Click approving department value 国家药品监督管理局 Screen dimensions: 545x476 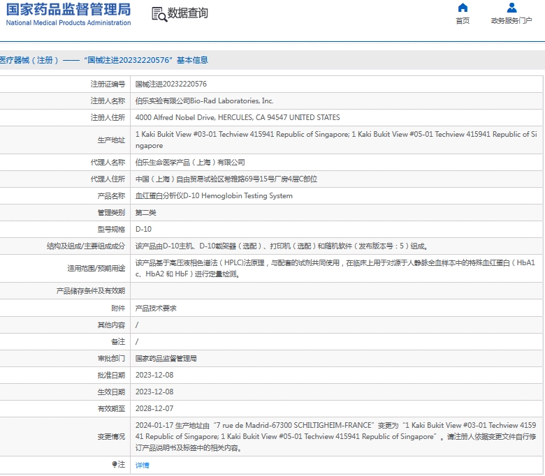(166, 358)
